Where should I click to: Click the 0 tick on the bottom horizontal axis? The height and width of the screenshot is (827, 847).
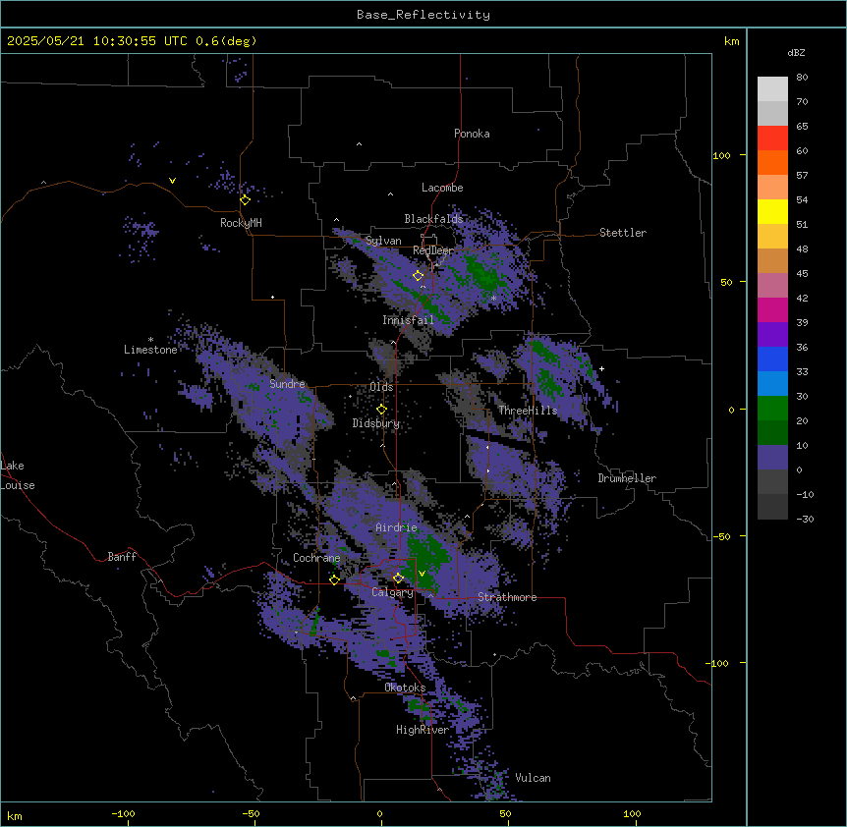(x=379, y=813)
